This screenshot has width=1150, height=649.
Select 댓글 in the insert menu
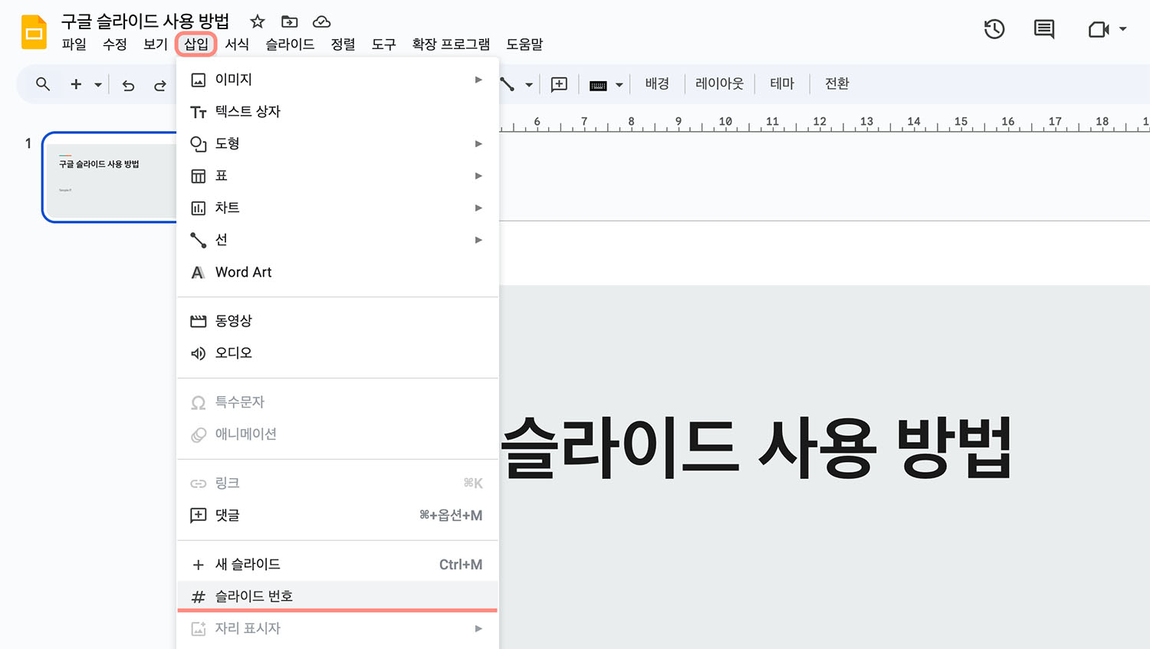(337, 516)
